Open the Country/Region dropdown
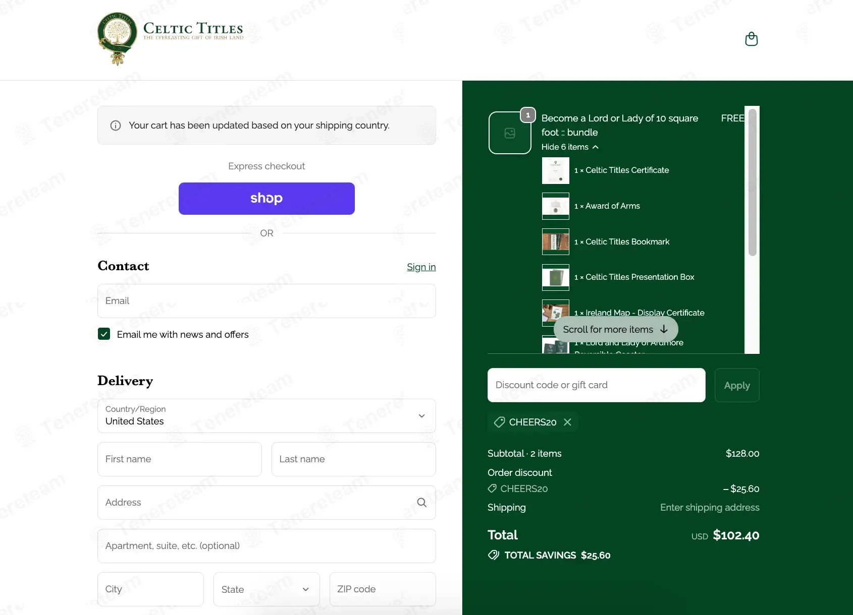The height and width of the screenshot is (615, 853). [x=266, y=416]
